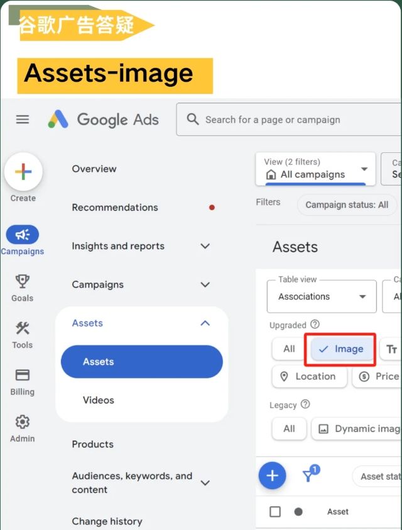Open the Products page
The height and width of the screenshot is (530, 402).
click(x=93, y=444)
